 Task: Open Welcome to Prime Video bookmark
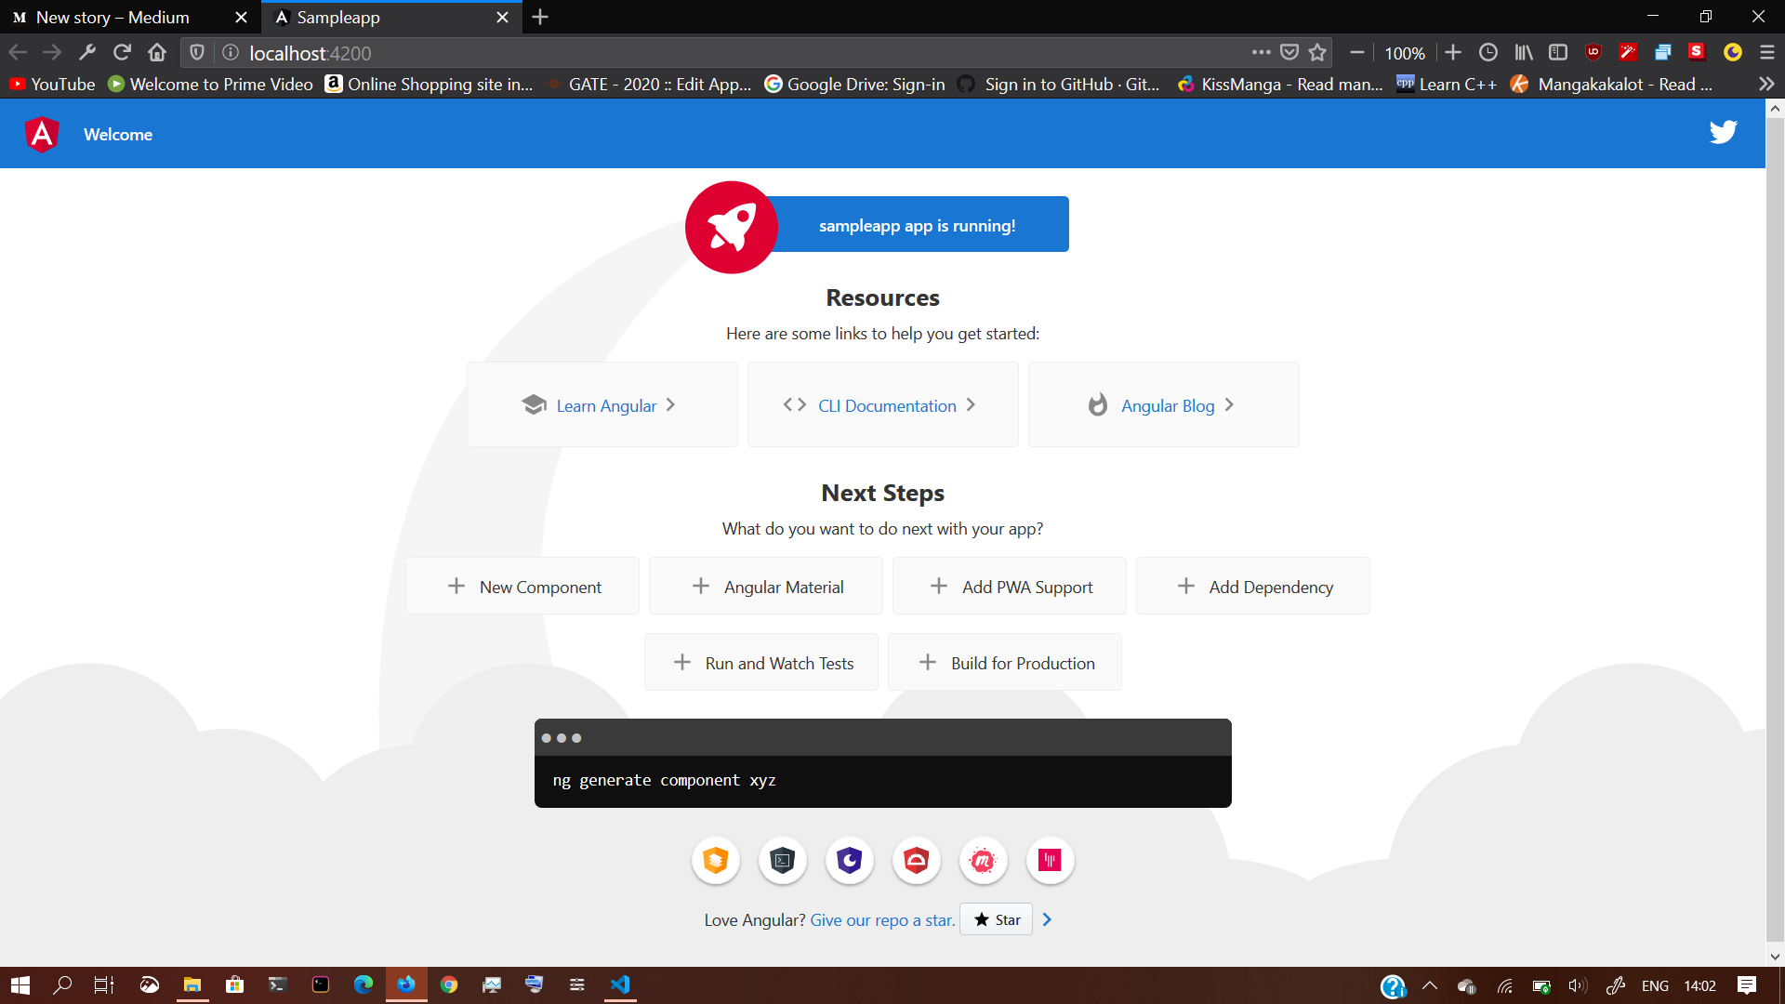(210, 84)
